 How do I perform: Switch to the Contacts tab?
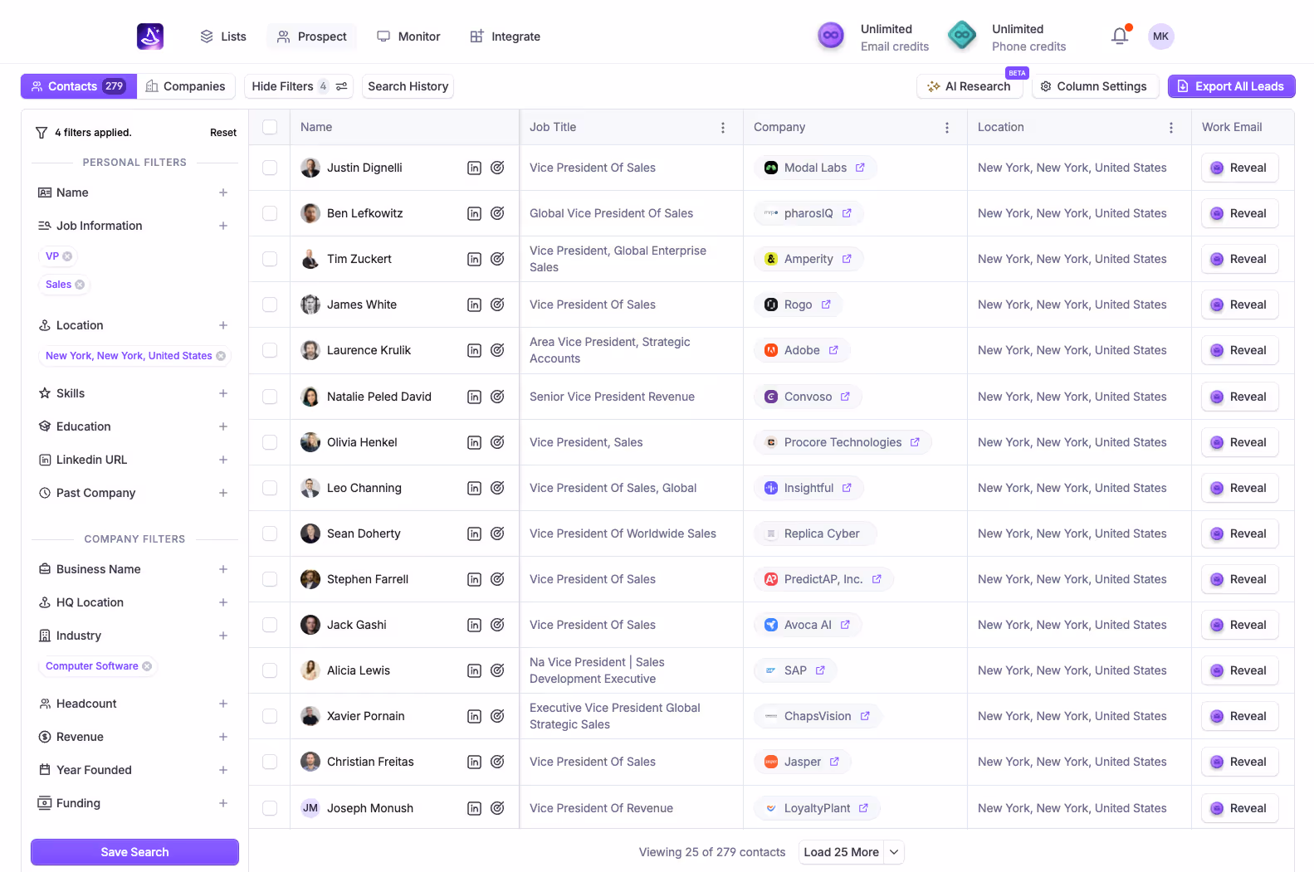tap(79, 86)
